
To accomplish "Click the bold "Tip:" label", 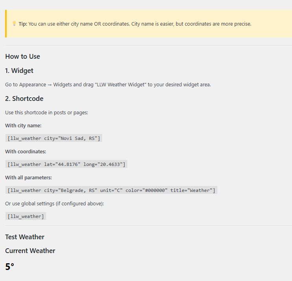I will coord(23,24).
